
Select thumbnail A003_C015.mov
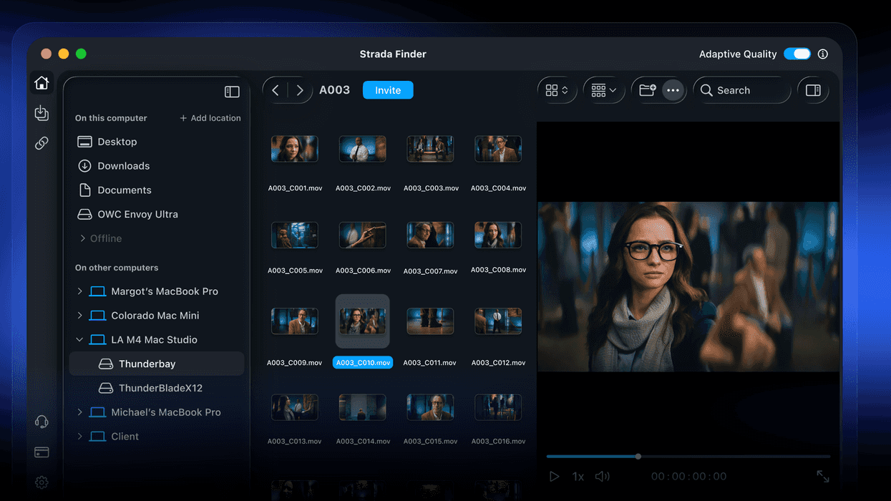(430, 407)
